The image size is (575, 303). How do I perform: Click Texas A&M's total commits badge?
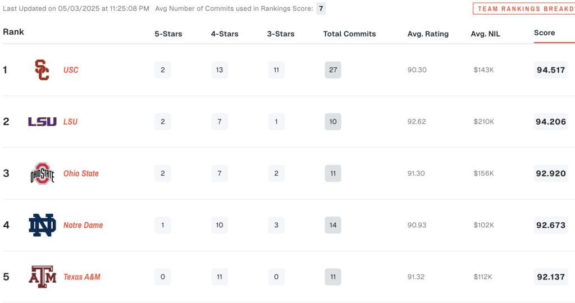click(x=333, y=277)
